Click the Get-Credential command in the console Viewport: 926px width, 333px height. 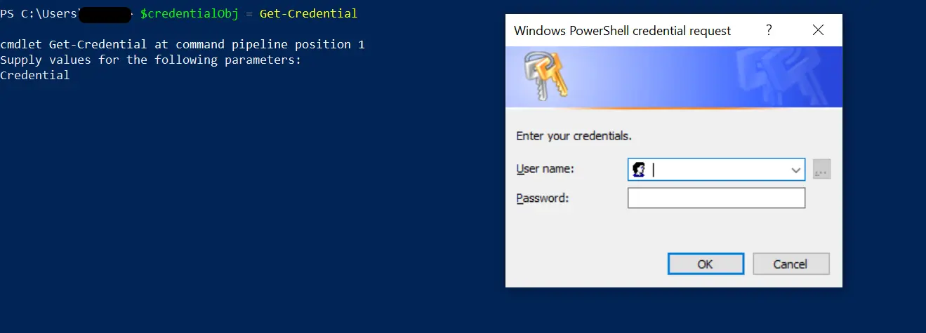[x=308, y=13]
